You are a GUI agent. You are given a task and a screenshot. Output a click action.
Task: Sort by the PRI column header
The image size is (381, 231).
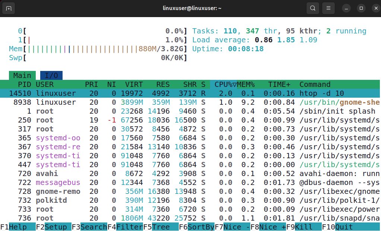point(92,84)
